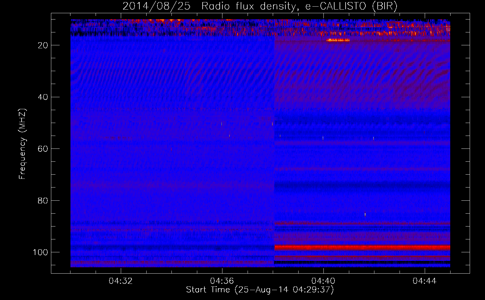Click the '04:32' time tick label
This screenshot has width=485, height=300.
tap(121, 281)
